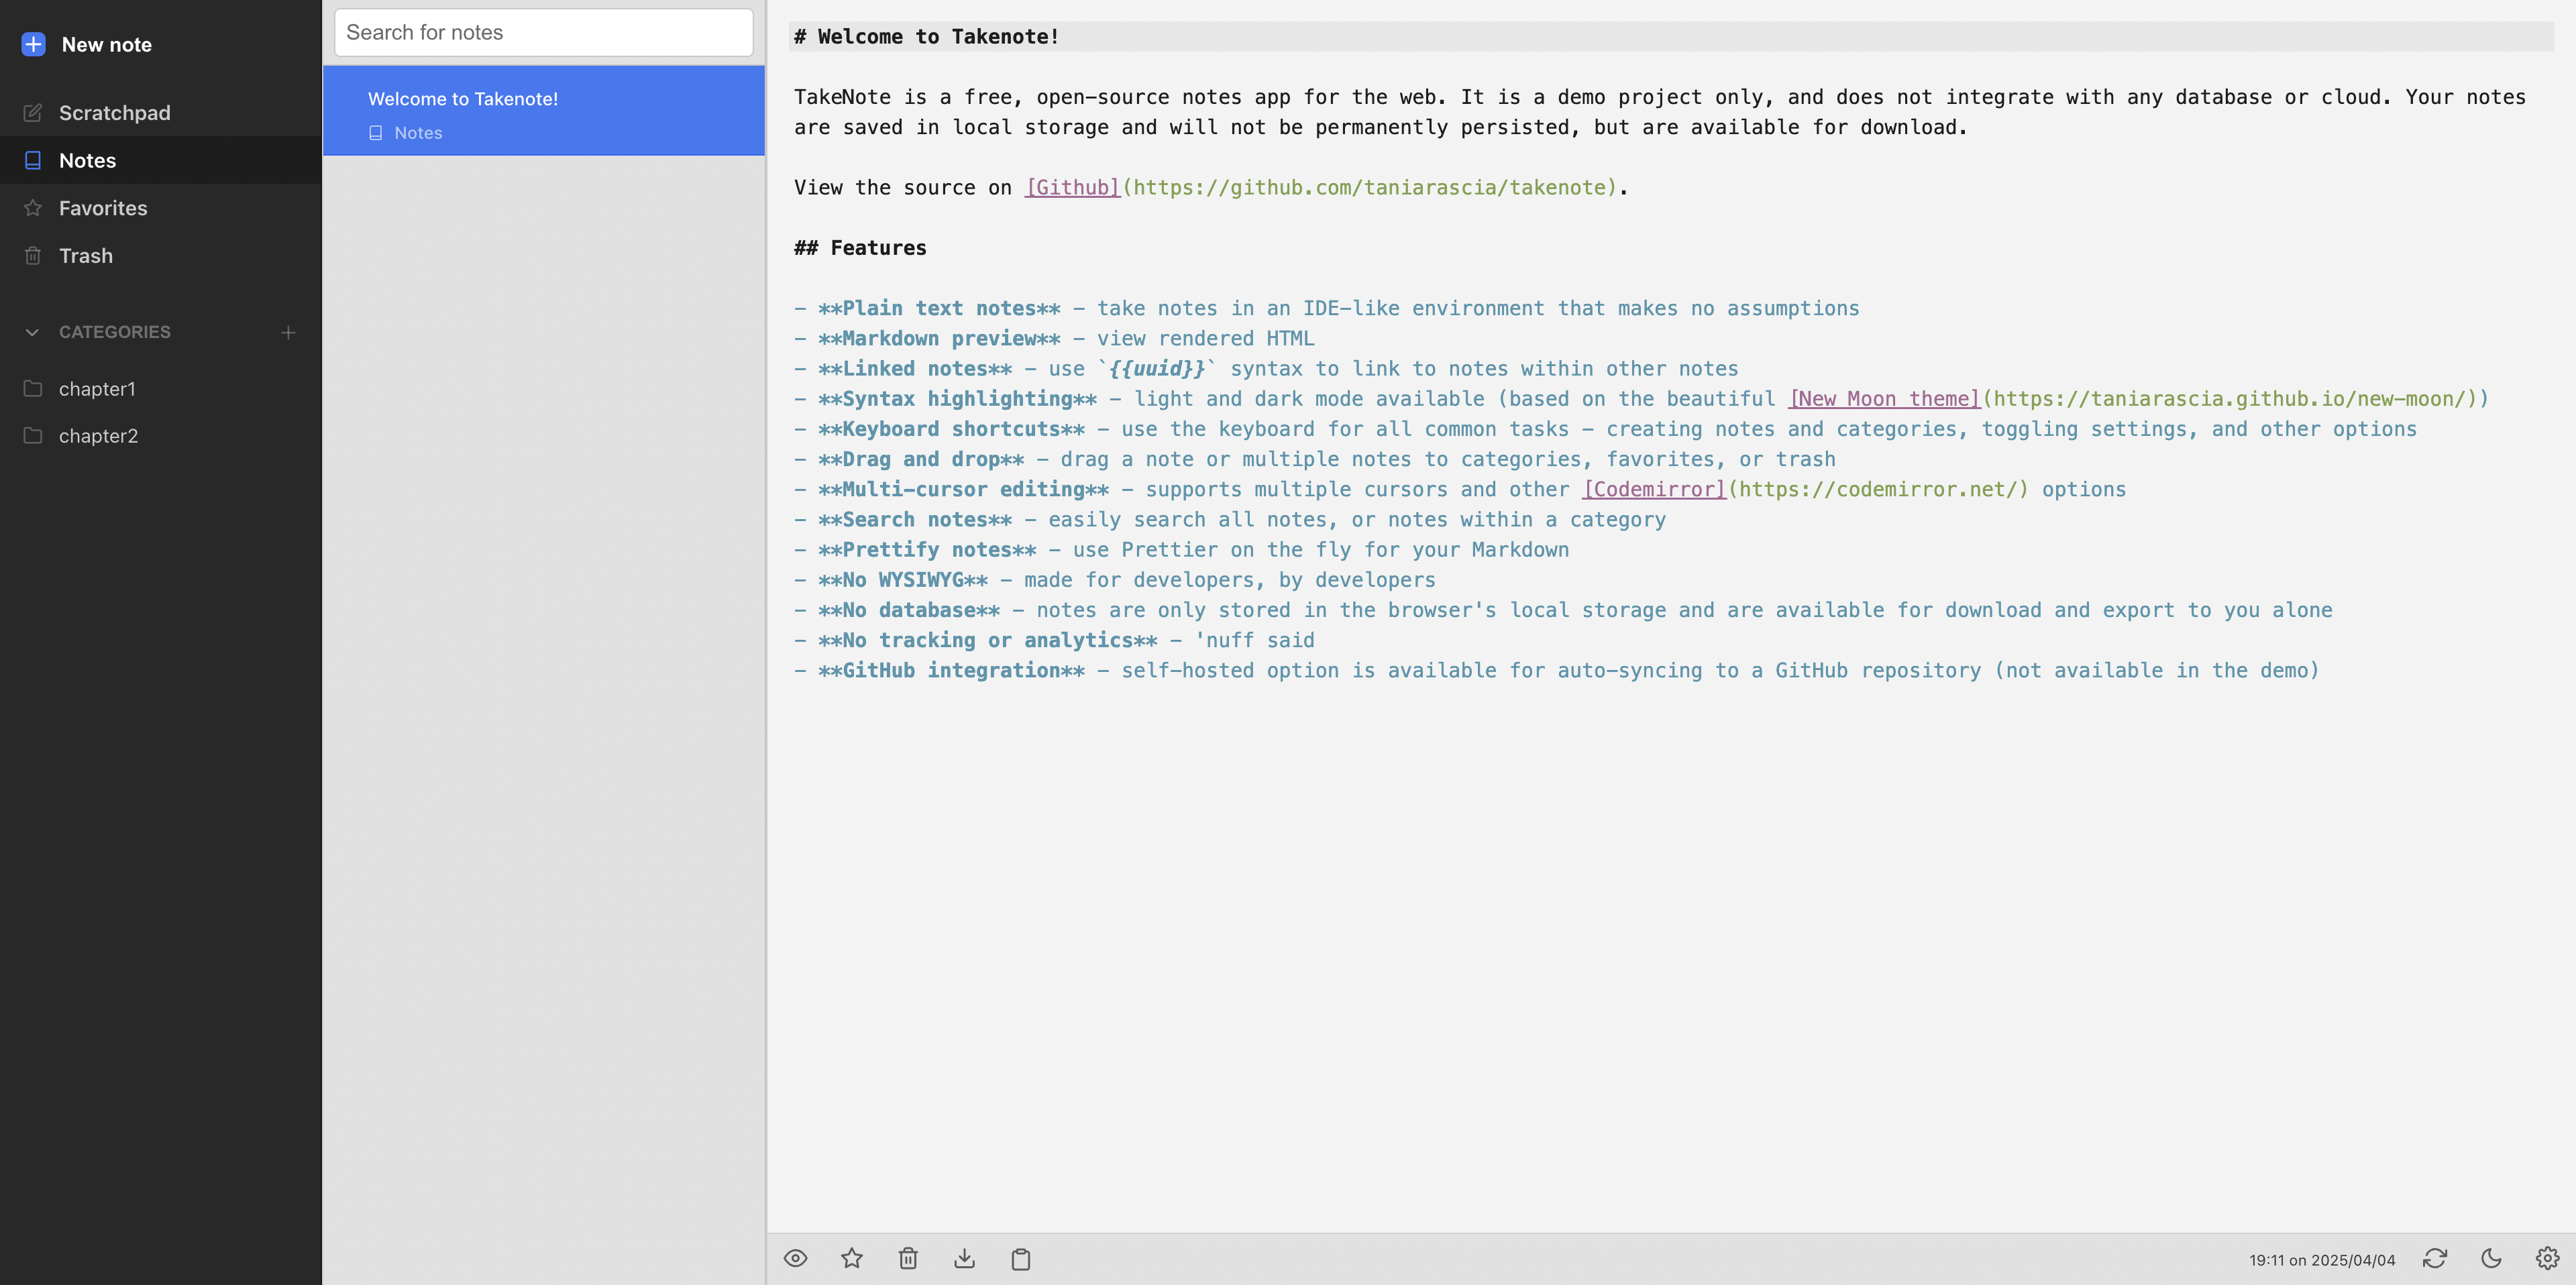Select the Welcome to Takenote! note
This screenshot has height=1285, width=2576.
coord(543,111)
